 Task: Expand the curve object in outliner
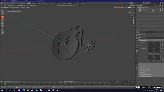138,11
